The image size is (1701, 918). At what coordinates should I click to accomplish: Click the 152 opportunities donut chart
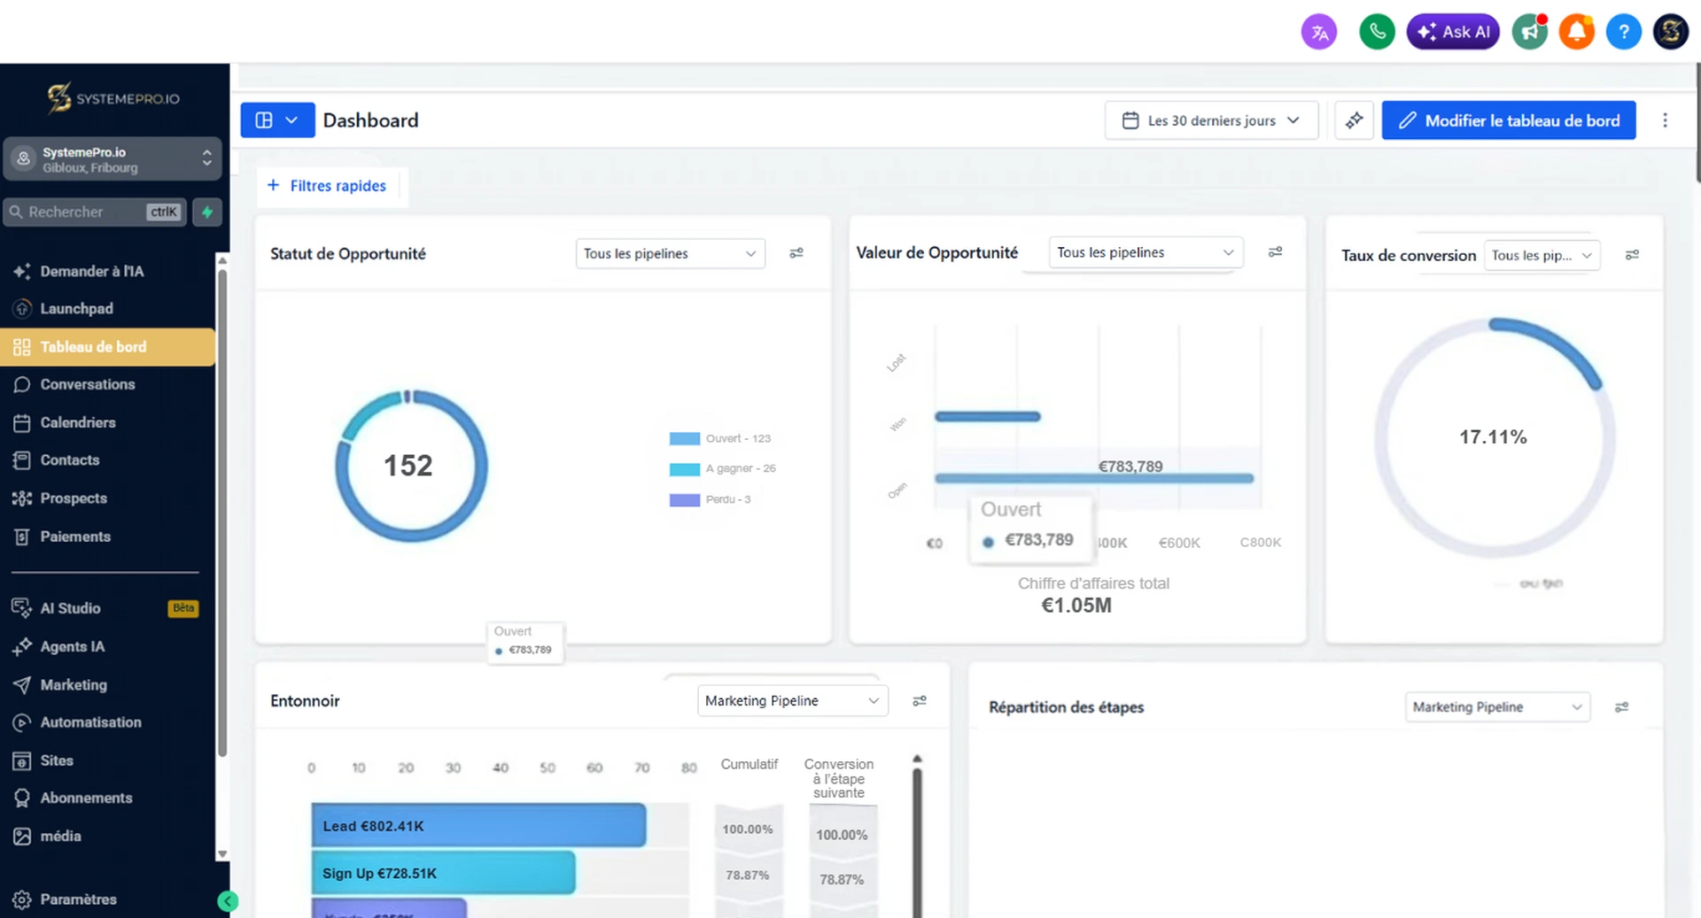(x=411, y=466)
